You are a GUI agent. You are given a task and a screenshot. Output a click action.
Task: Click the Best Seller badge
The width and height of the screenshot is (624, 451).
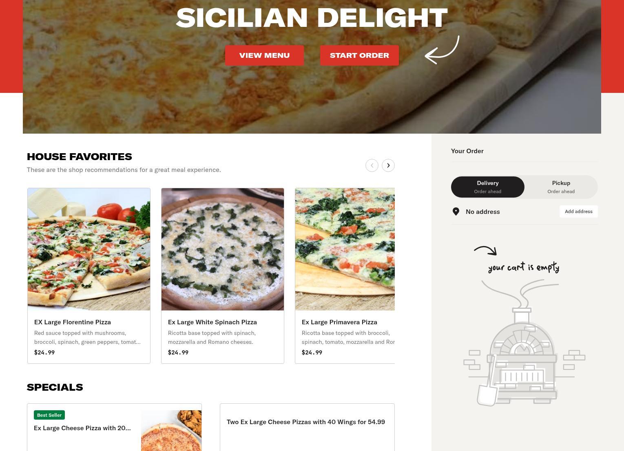tap(49, 415)
